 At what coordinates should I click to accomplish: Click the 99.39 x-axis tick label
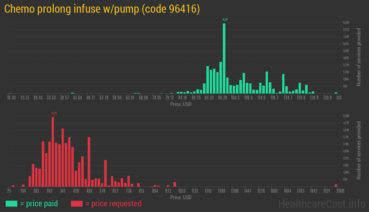tap(222, 98)
